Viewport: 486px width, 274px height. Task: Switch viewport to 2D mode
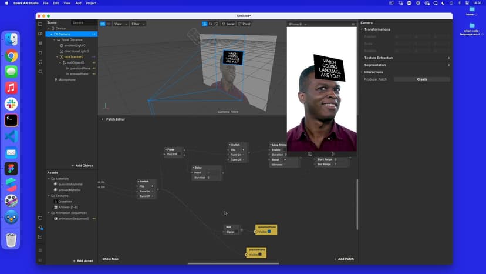click(108, 24)
